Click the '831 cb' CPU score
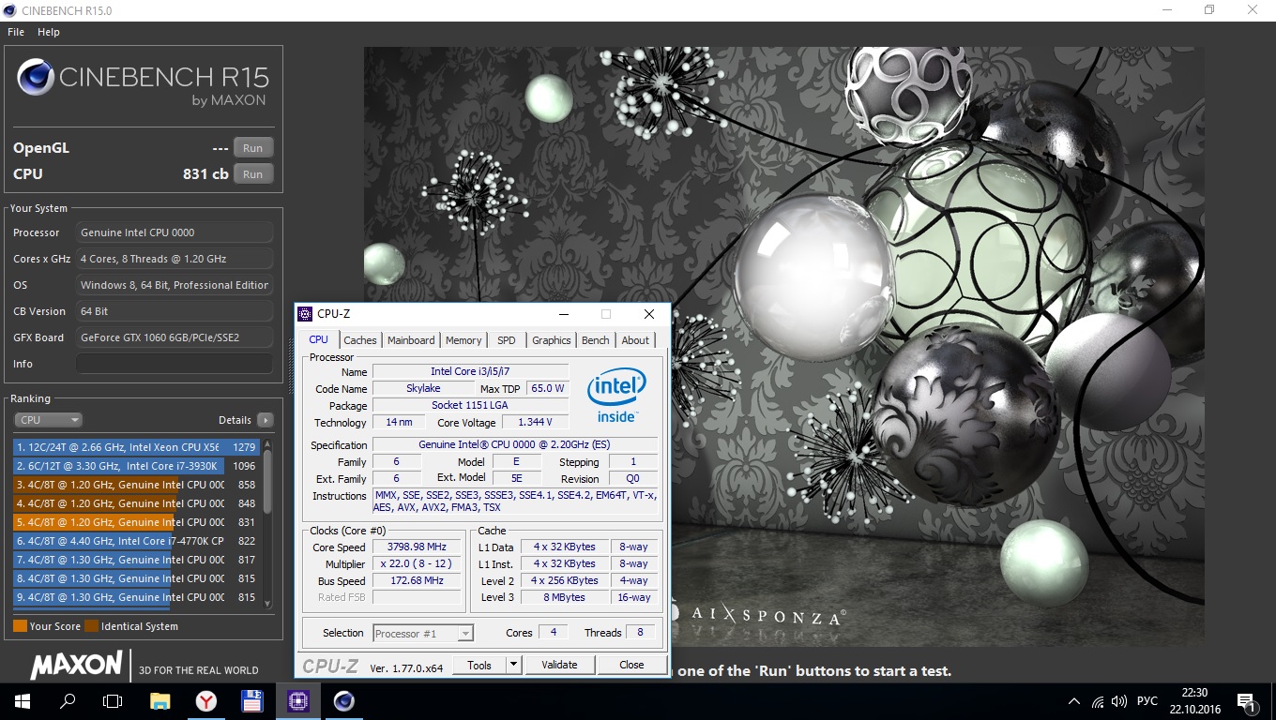This screenshot has height=720, width=1276. click(205, 173)
